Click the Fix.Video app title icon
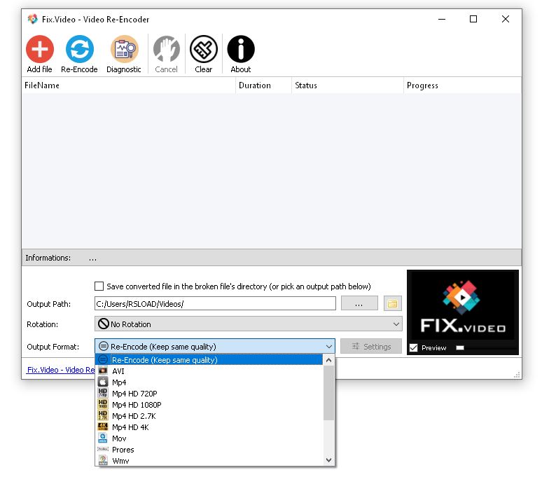 [x=33, y=19]
